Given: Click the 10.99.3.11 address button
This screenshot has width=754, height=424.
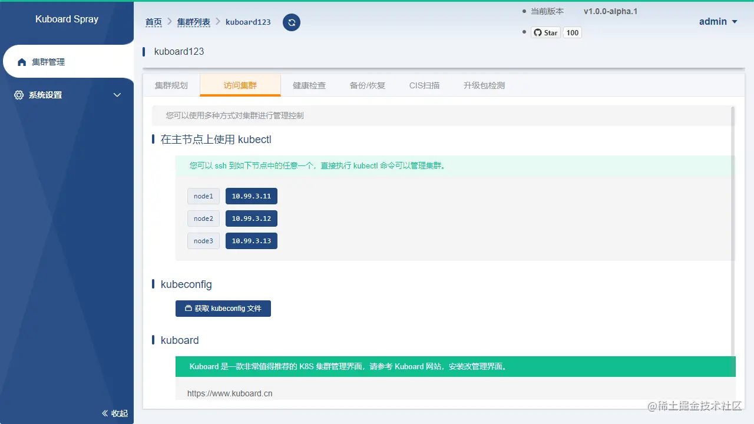Looking at the screenshot, I should 252,196.
